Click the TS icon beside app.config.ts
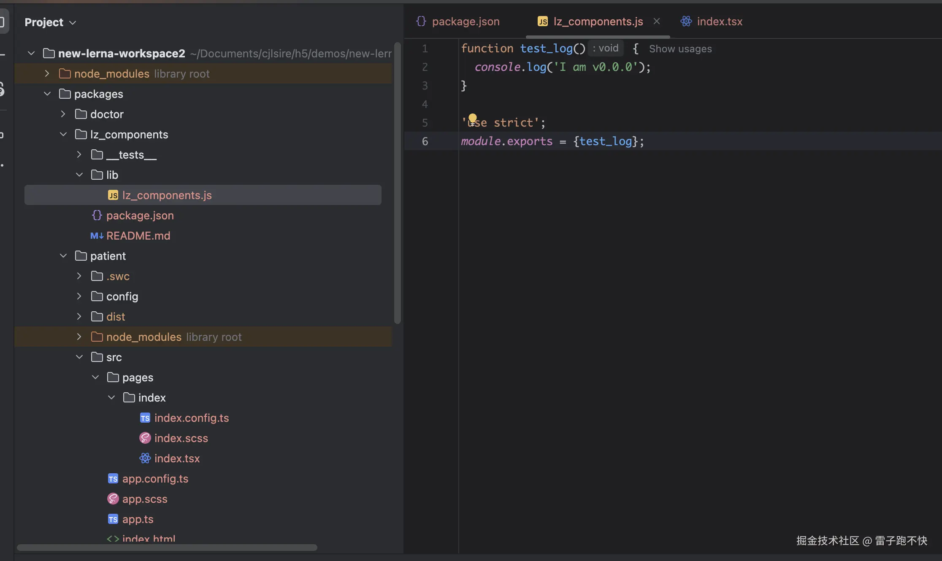 click(113, 479)
